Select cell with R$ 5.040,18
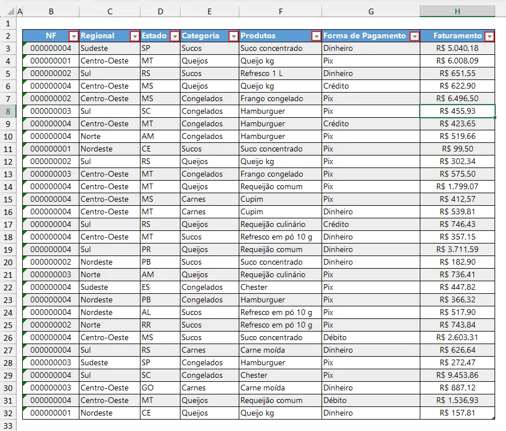 pyautogui.click(x=457, y=49)
